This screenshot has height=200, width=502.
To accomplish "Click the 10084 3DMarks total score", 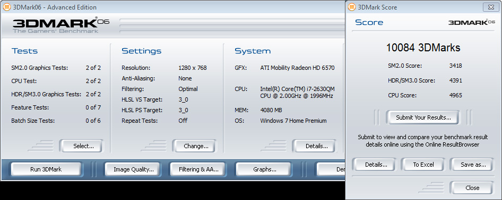I will (x=423, y=48).
